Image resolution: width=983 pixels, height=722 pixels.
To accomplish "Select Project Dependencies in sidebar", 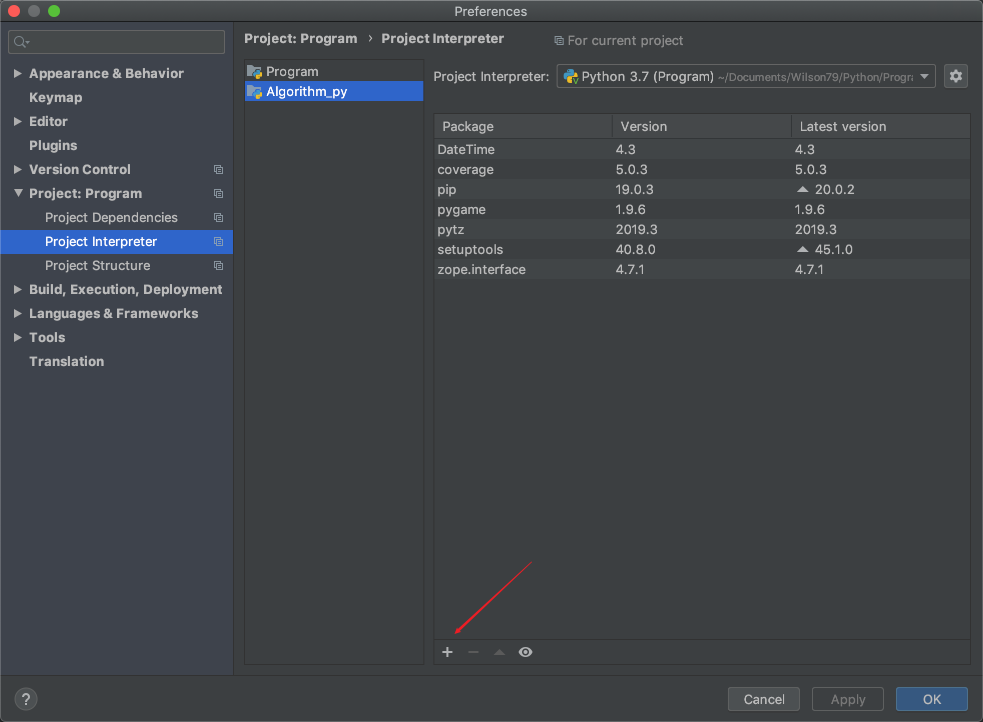I will pos(111,217).
